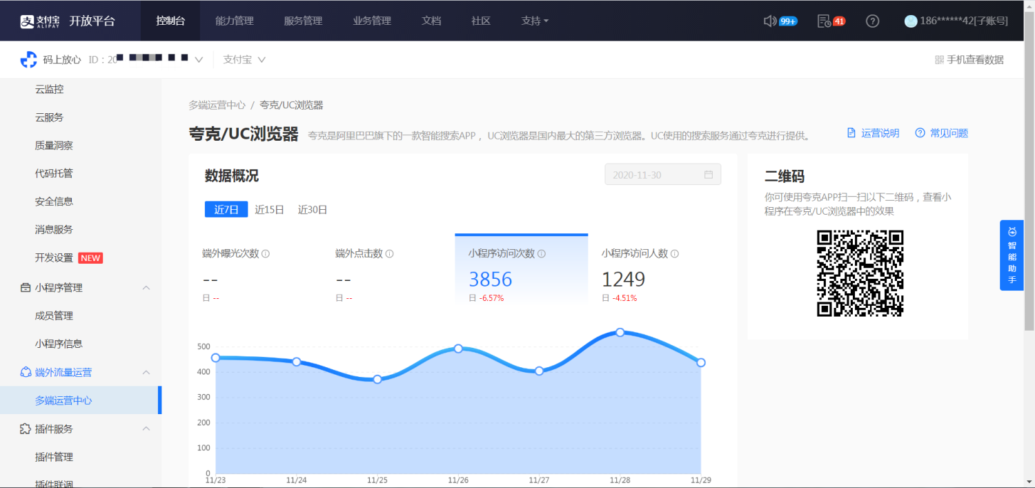Screen dimensions: 1035x488
Task: Collapse the 端外流量运营 sidebar section chevron
Action: click(x=146, y=372)
